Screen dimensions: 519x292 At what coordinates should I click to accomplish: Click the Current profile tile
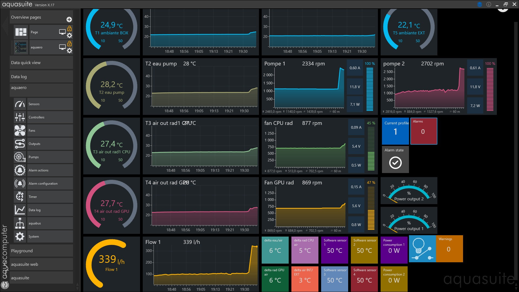395,131
